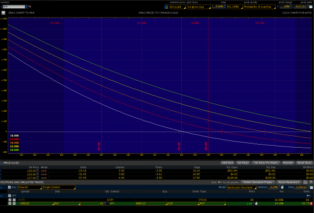Image resolution: width=314 pixels, height=213 pixels.
Task: Click the Add Slice button
Action: coord(227,162)
